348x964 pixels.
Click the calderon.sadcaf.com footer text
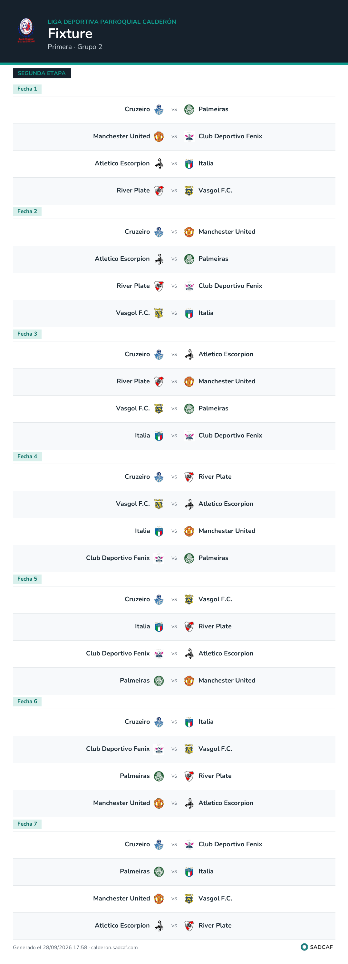[x=114, y=948]
